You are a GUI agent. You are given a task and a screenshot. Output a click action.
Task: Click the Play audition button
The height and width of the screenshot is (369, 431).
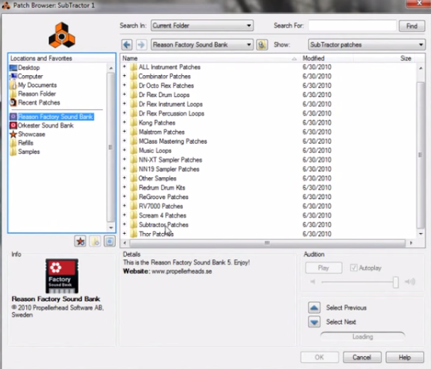point(323,268)
